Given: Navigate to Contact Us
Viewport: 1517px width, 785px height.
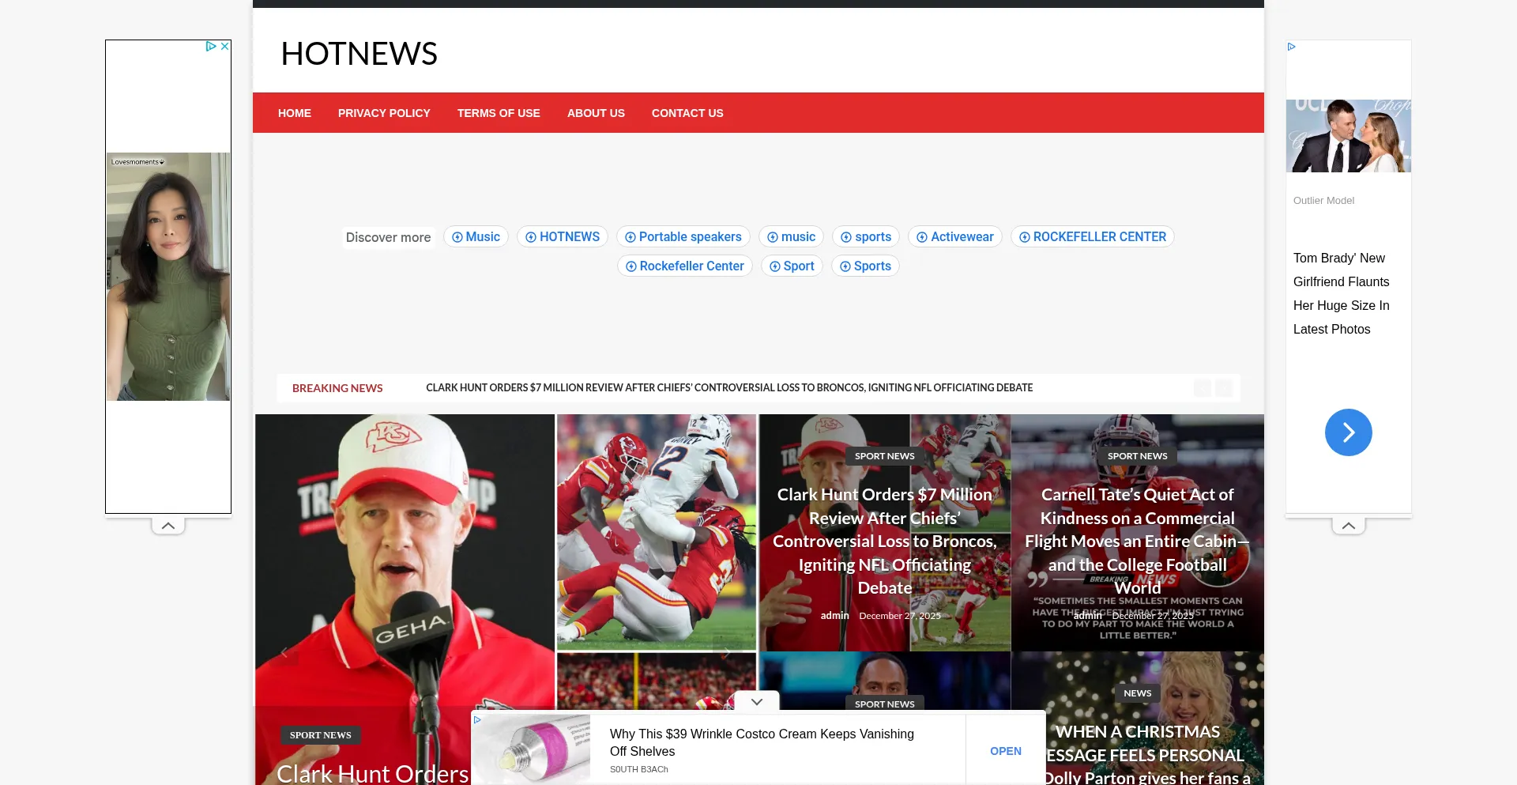Looking at the screenshot, I should (x=687, y=113).
